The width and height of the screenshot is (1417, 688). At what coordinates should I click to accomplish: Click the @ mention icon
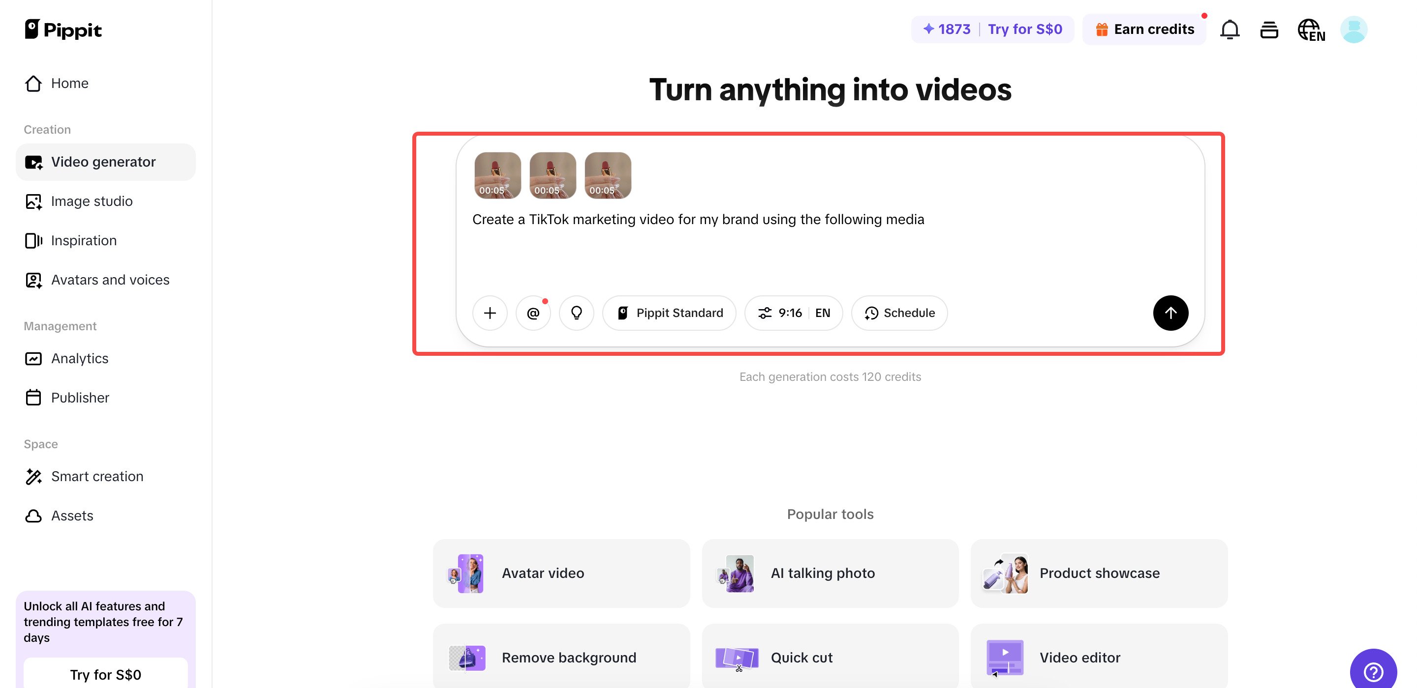coord(533,313)
